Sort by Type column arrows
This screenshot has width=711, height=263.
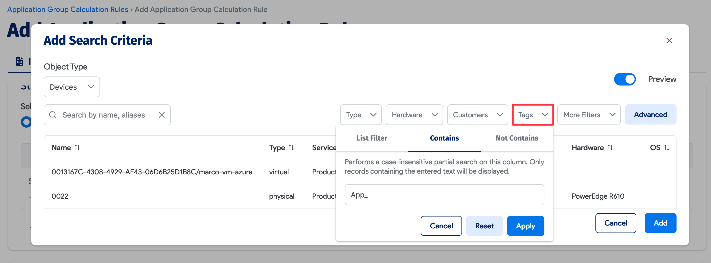coord(291,148)
